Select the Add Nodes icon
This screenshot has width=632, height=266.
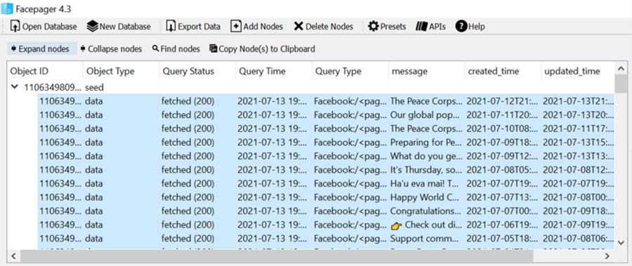pyautogui.click(x=236, y=27)
